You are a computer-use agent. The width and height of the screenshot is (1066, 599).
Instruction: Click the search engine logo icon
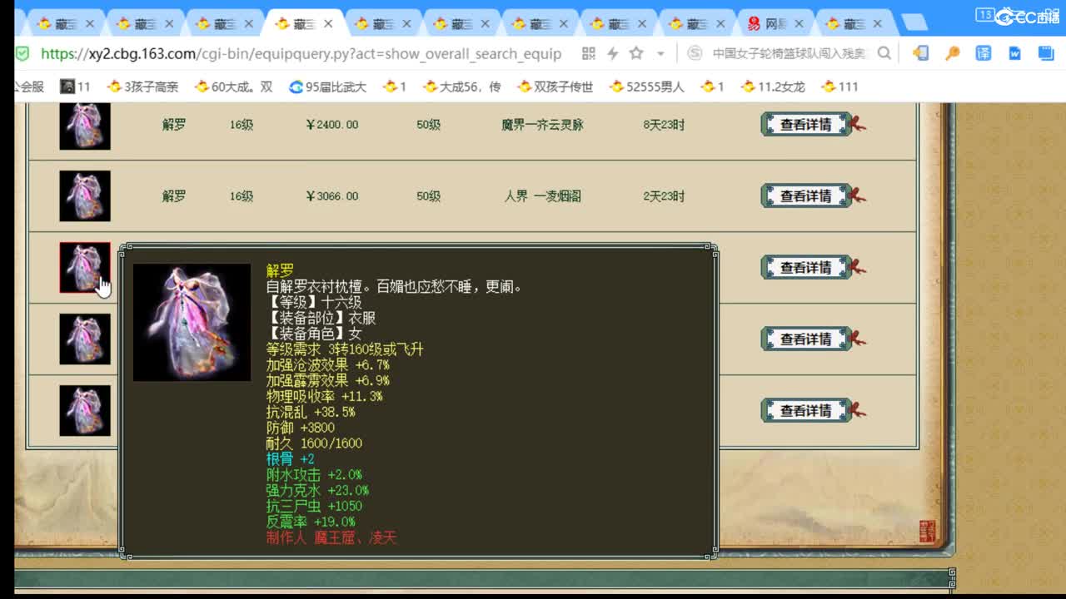695,53
